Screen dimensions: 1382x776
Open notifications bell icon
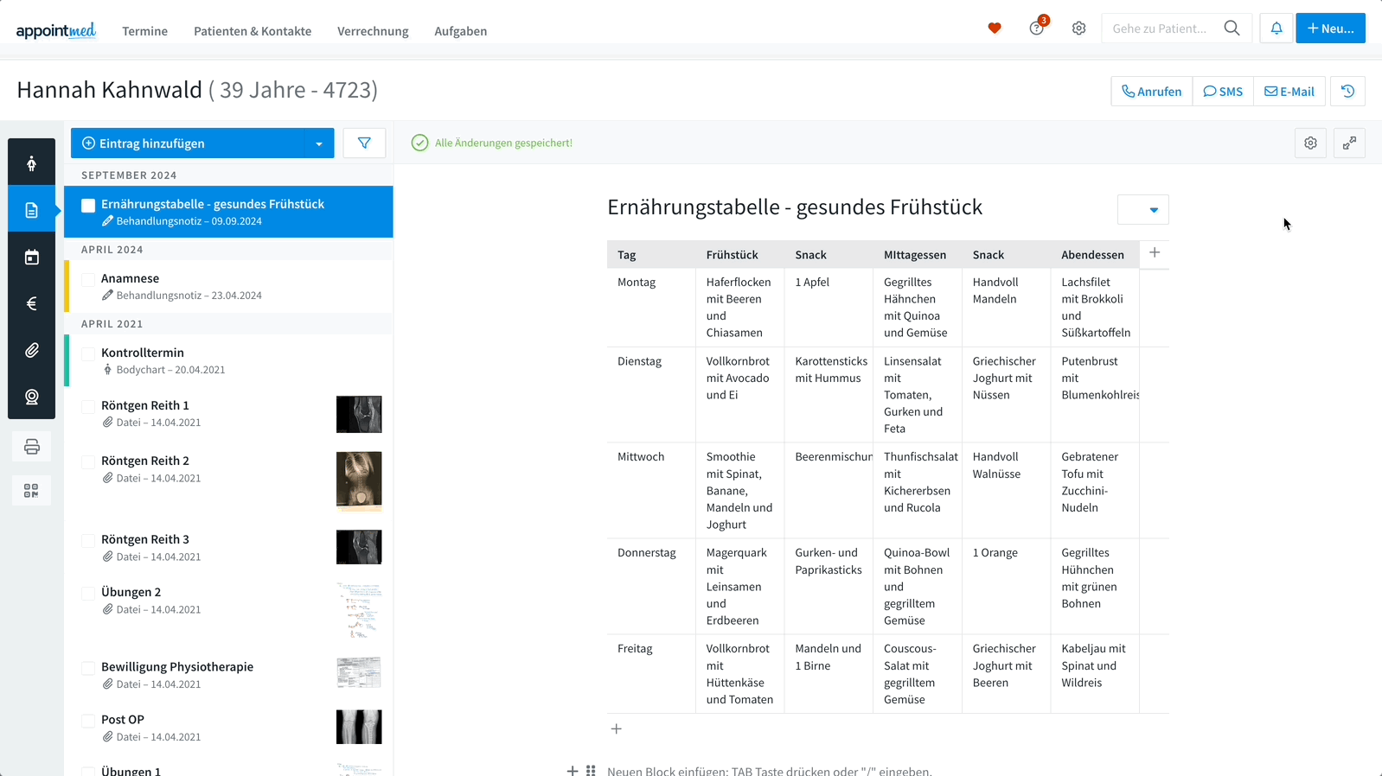click(x=1276, y=29)
